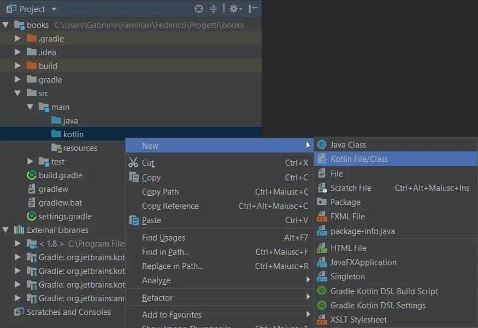Collapse the main folder

30,107
